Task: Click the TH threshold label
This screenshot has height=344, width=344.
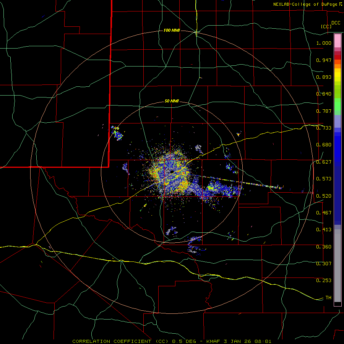Action: pos(328,298)
